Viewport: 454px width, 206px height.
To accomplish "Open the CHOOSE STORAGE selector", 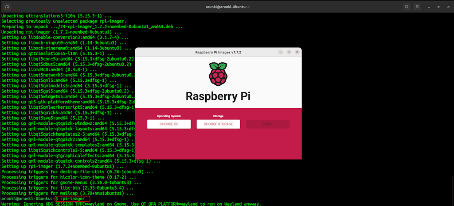I will 218,124.
